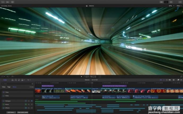Uncheck the Titles role checkbox

[3, 92]
